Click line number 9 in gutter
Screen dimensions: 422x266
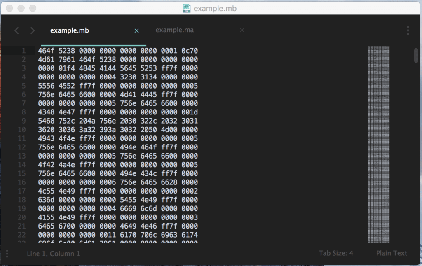(x=23, y=121)
